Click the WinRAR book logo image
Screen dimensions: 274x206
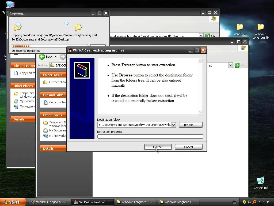click(82, 71)
